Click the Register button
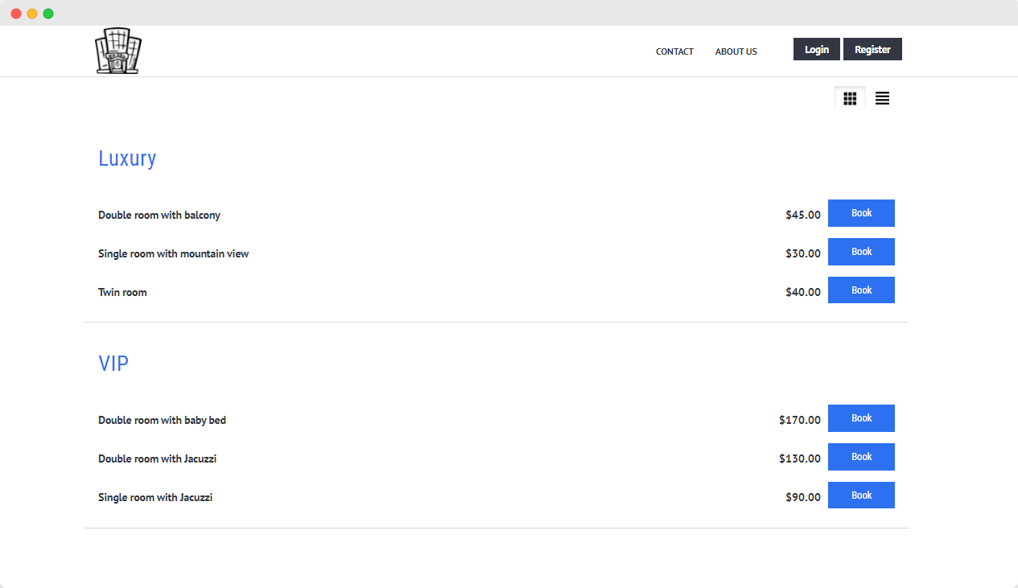Screen dimensions: 1018x588 pos(872,49)
